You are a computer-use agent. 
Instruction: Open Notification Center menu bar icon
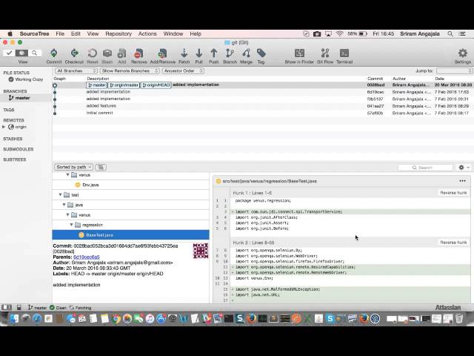(x=462, y=34)
